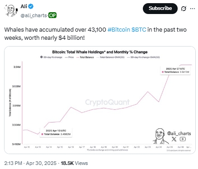The height and width of the screenshot is (169, 198).
Task: Click the Apr 13 UTC Total Balance tooltip
Action: [x=56, y=132]
